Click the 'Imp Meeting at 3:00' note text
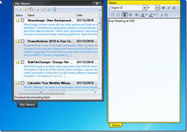 click(x=121, y=21)
